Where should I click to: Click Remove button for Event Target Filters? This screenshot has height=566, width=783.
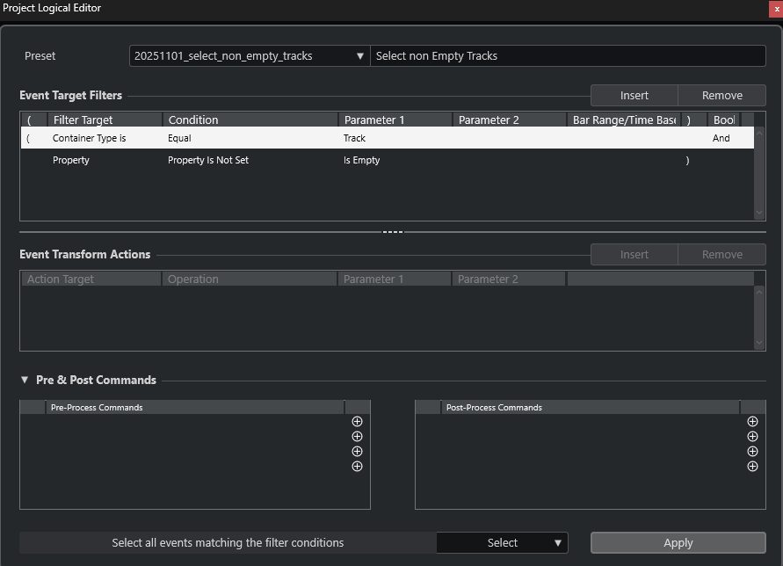pos(721,96)
